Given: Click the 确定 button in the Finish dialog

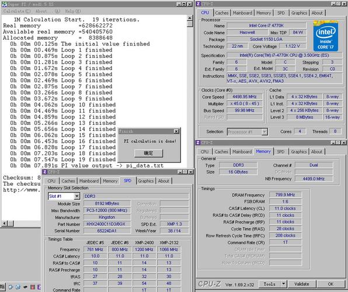Looking at the screenshot, I should [148, 153].
